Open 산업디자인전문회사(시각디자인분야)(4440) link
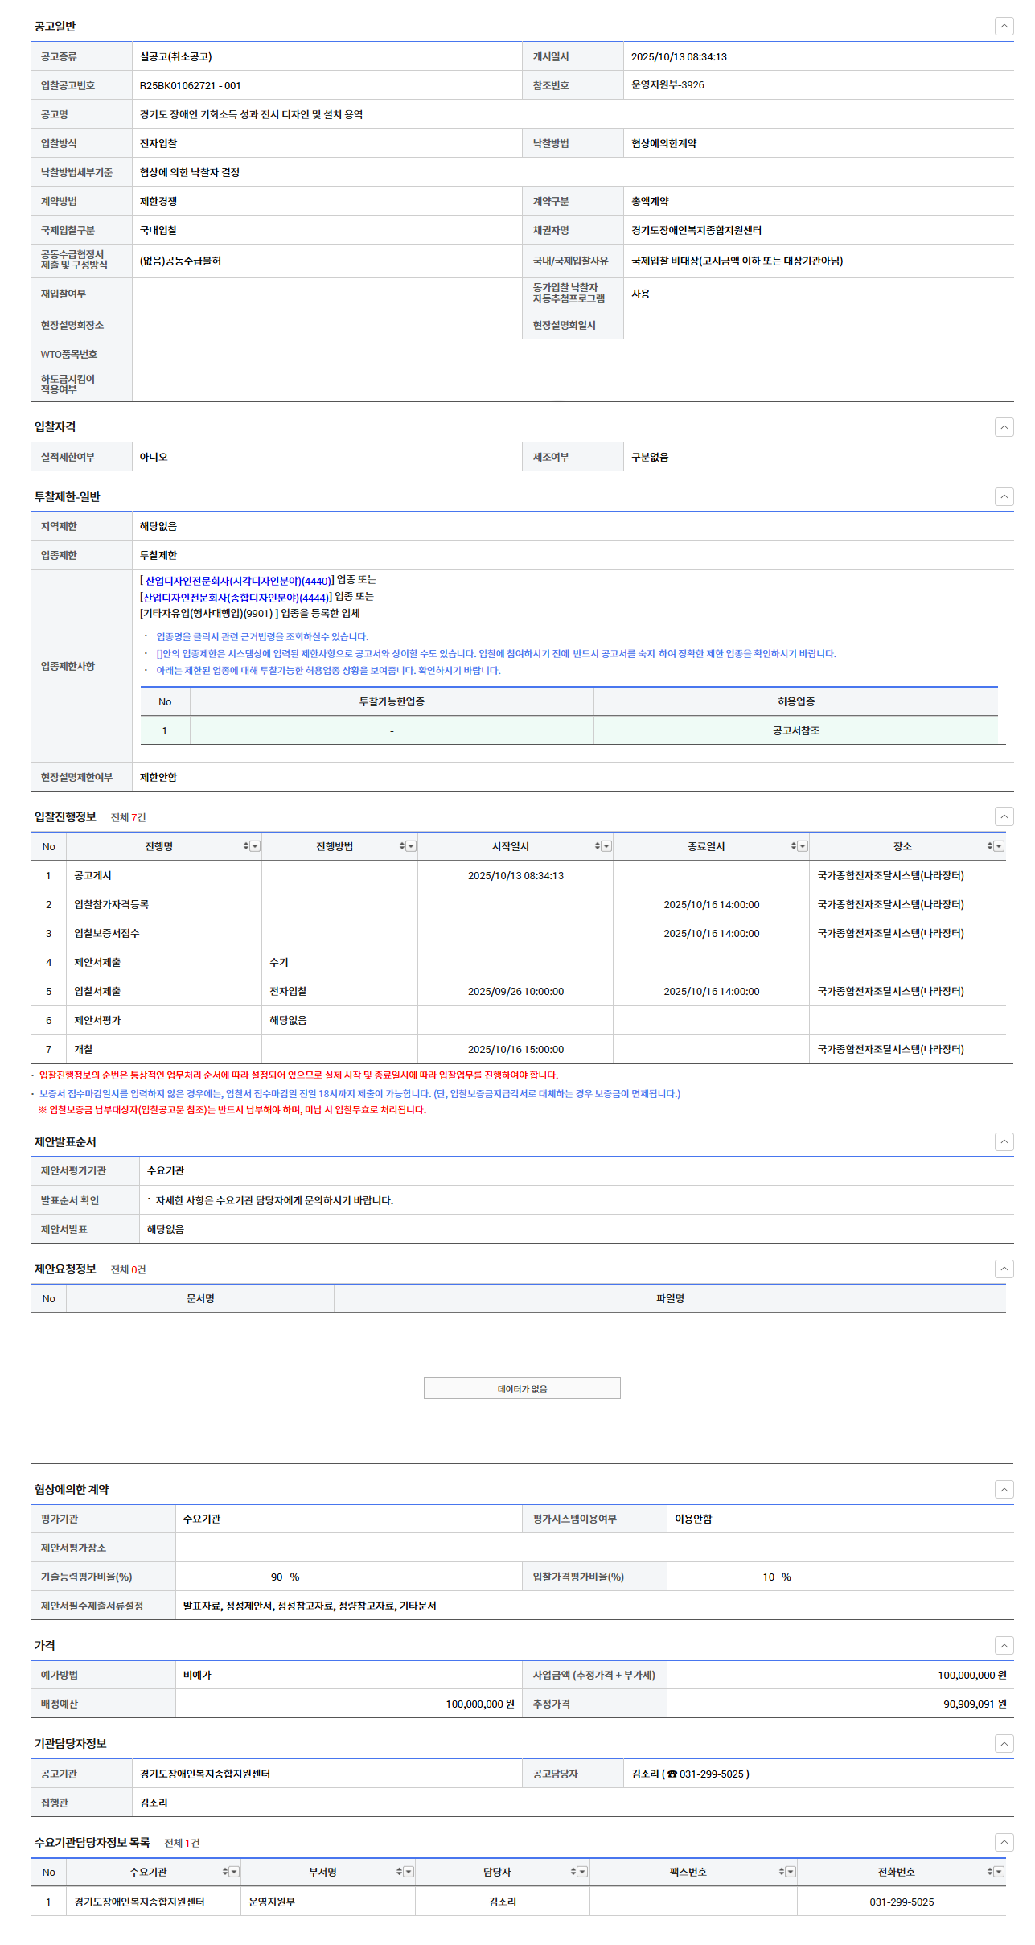The width and height of the screenshot is (1035, 1945). coord(237,581)
